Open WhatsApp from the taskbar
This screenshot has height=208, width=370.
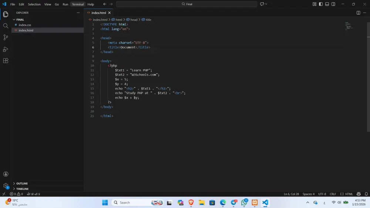[244, 202]
